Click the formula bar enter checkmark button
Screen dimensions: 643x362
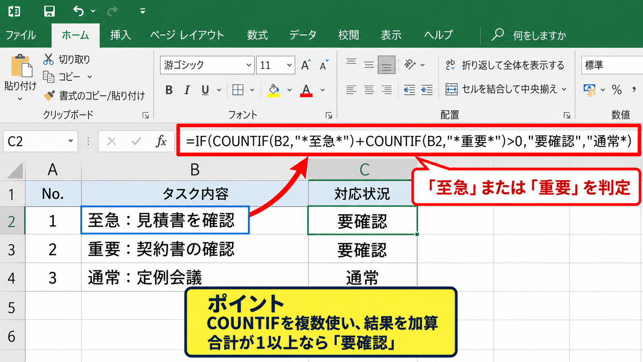click(136, 141)
